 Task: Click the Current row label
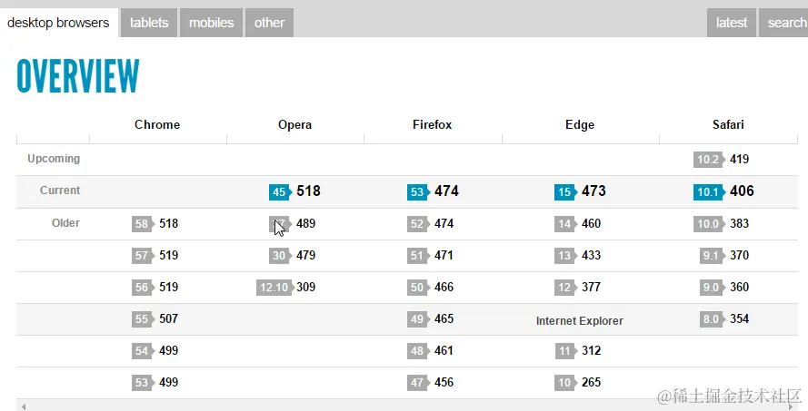60,191
